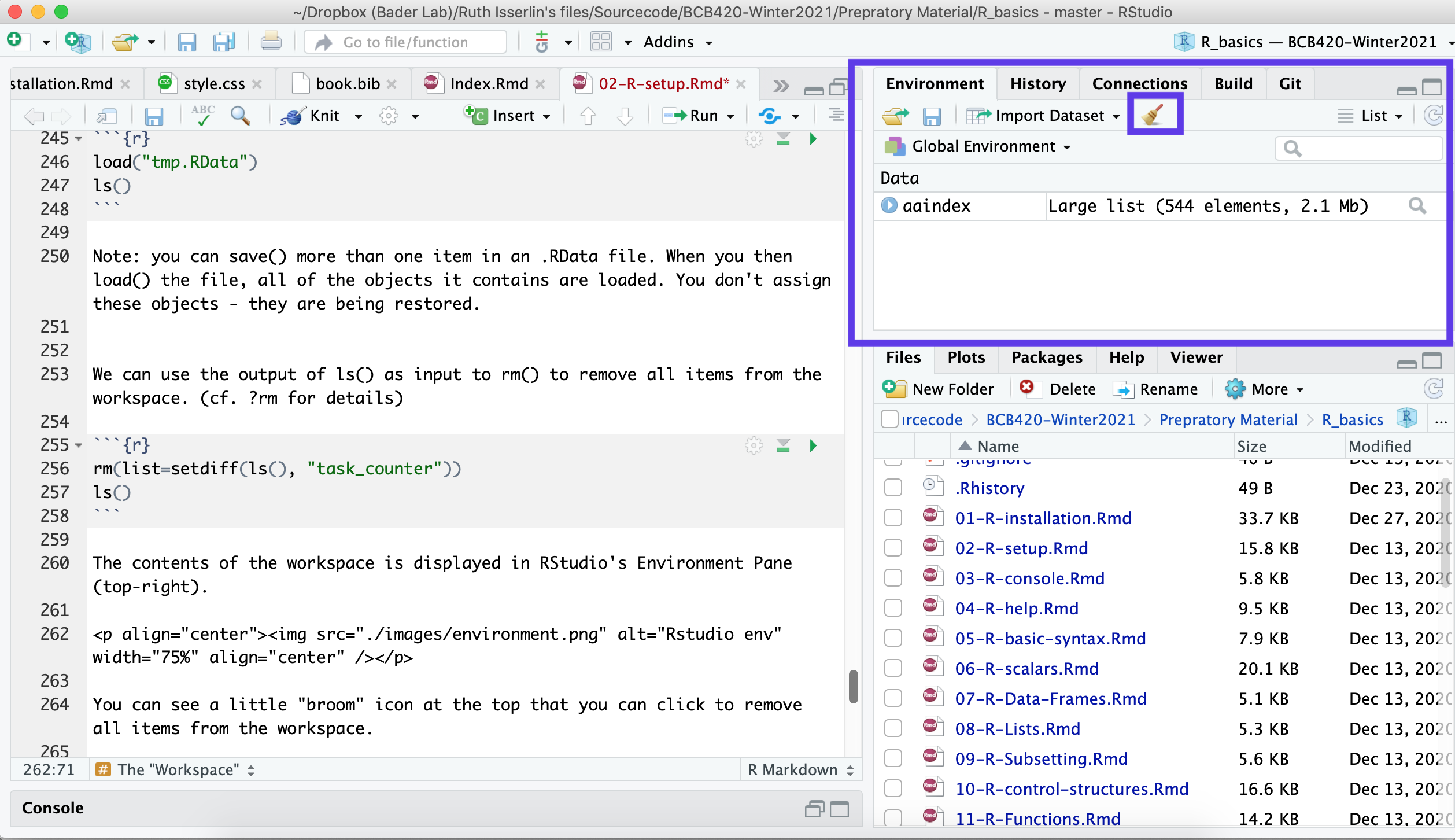Switch to the Plots tab
The width and height of the screenshot is (1455, 840).
point(966,358)
